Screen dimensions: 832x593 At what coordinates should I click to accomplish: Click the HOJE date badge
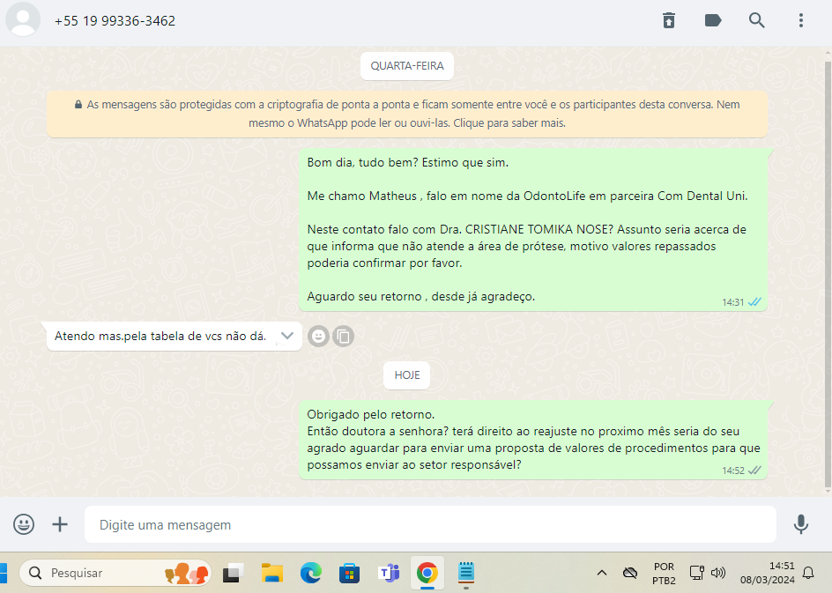tap(407, 375)
